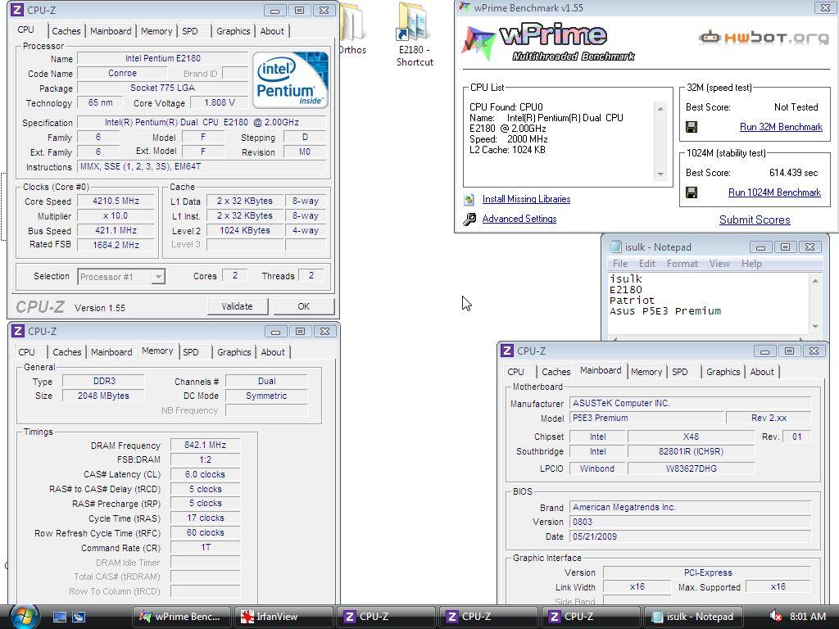
Task: Click the Show Desktop quick launch icon
Action: (x=59, y=618)
